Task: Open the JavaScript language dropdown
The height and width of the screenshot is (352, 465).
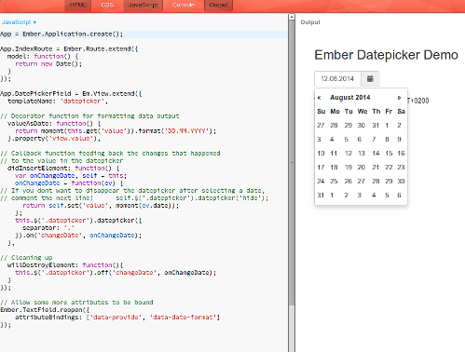Action: (x=20, y=22)
